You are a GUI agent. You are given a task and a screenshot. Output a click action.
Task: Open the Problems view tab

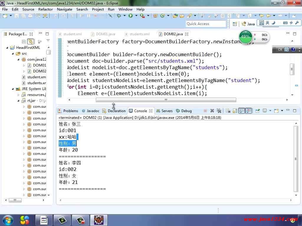click(x=68, y=111)
